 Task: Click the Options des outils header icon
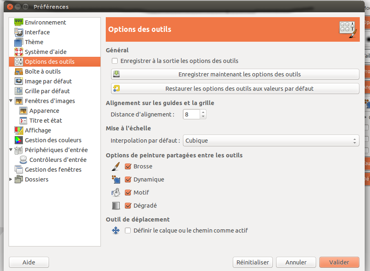[x=348, y=29]
